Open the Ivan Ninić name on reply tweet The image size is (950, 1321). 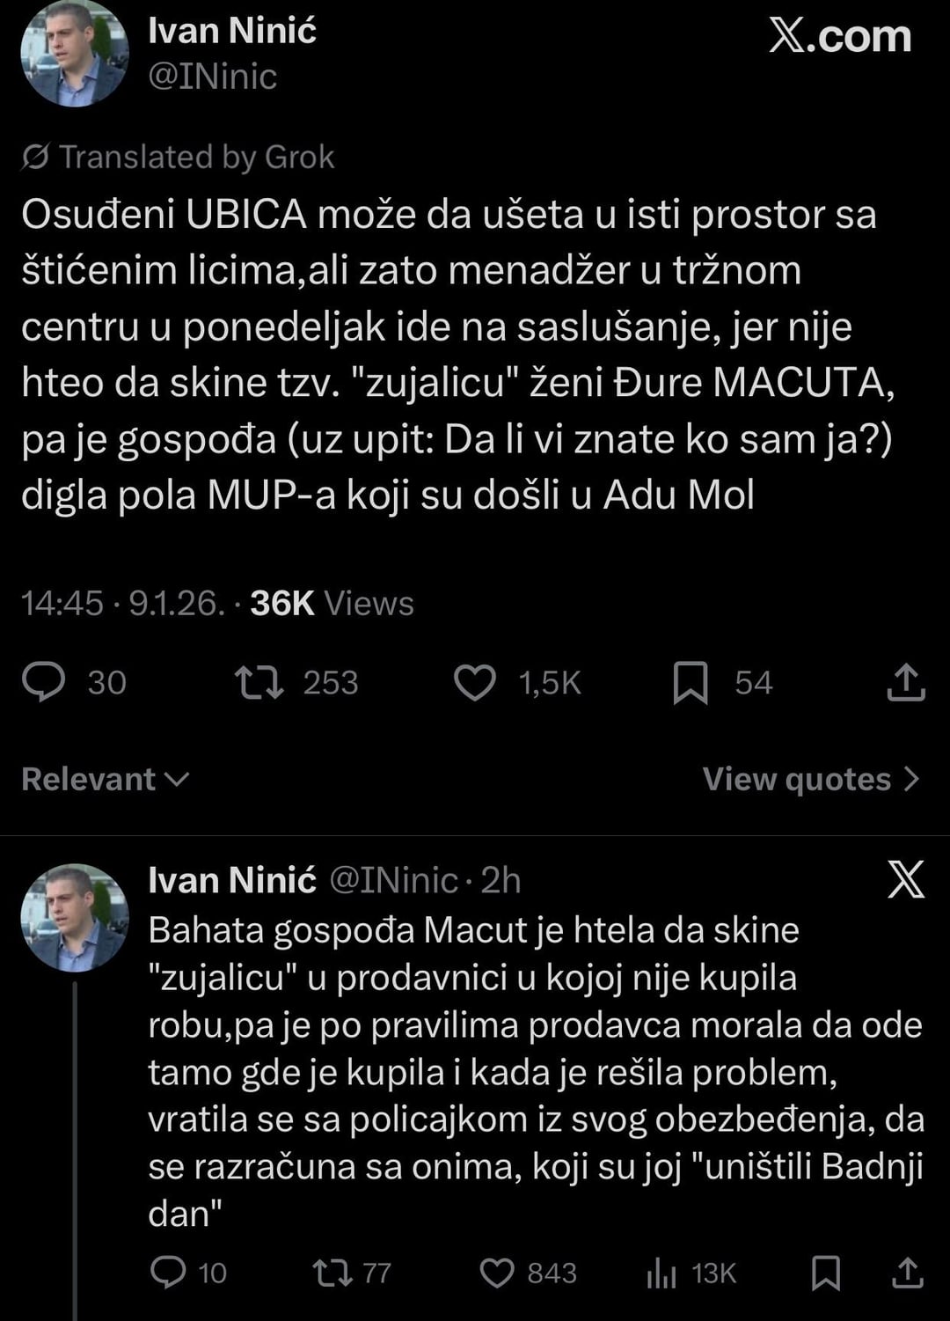[231, 879]
